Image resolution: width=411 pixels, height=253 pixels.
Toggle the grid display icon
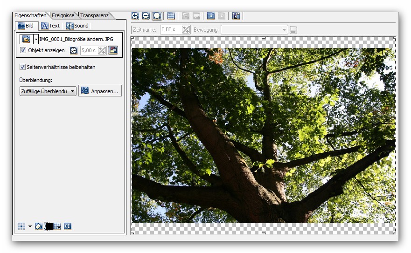coord(171,16)
